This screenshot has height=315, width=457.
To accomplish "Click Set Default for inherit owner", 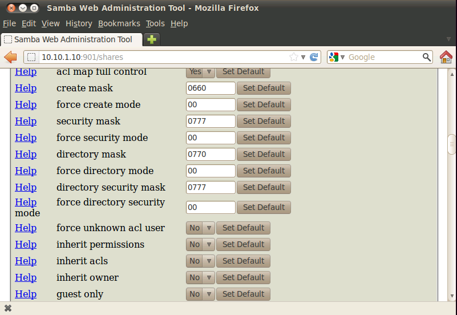I will tap(244, 278).
